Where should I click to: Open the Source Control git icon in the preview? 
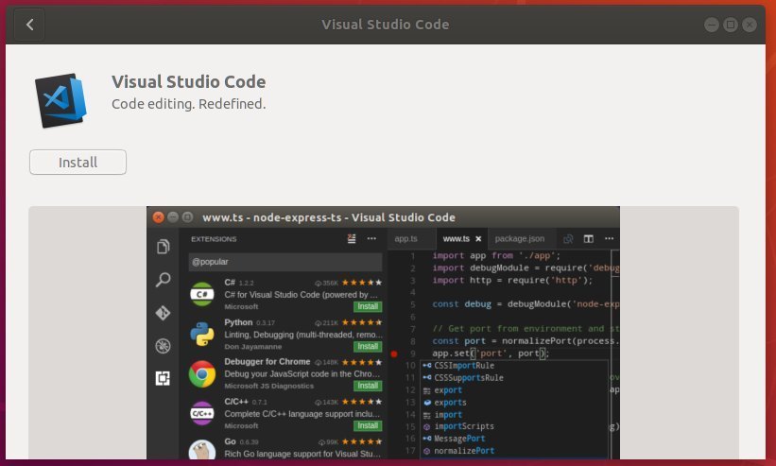[163, 313]
